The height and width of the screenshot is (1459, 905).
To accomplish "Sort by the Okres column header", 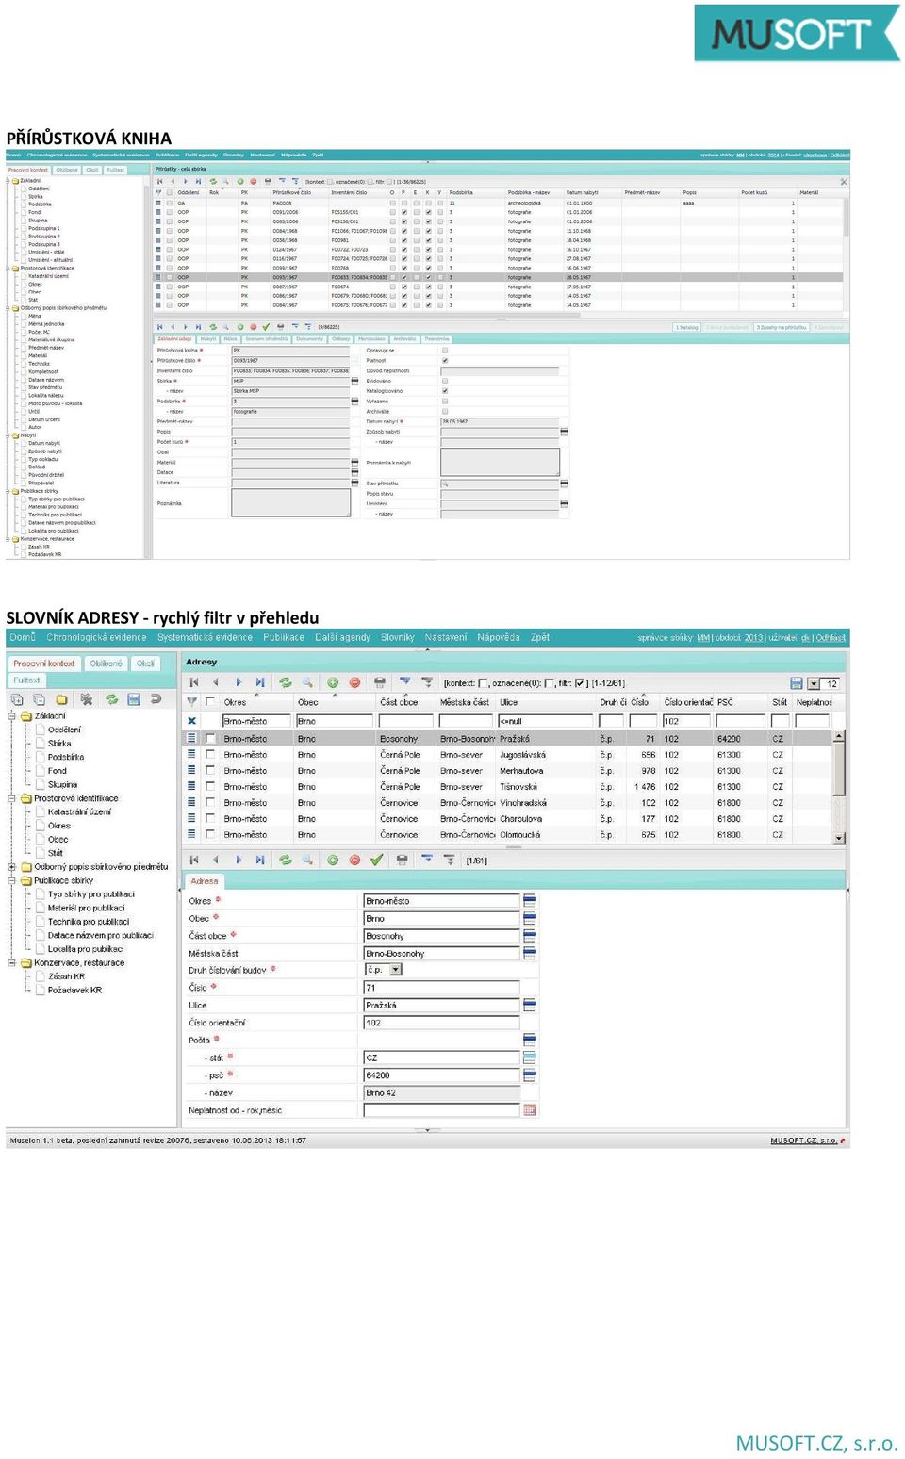I will (235, 702).
